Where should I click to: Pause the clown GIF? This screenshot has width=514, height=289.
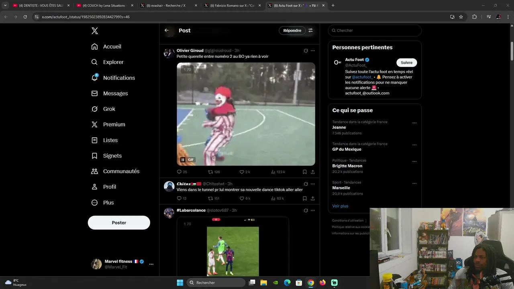click(183, 160)
